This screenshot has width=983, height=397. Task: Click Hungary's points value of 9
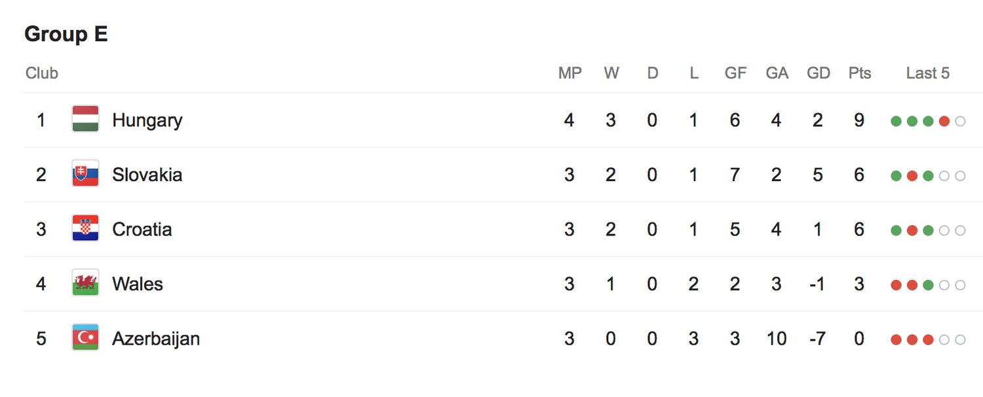(858, 120)
